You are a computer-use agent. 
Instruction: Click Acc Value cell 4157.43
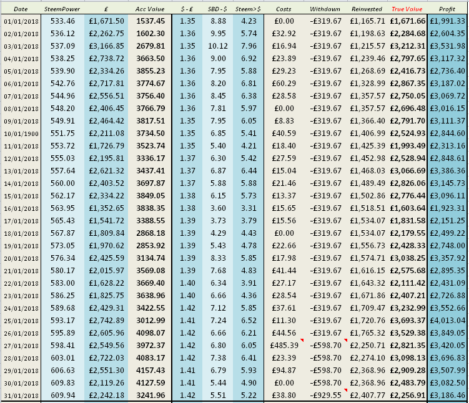(151, 370)
